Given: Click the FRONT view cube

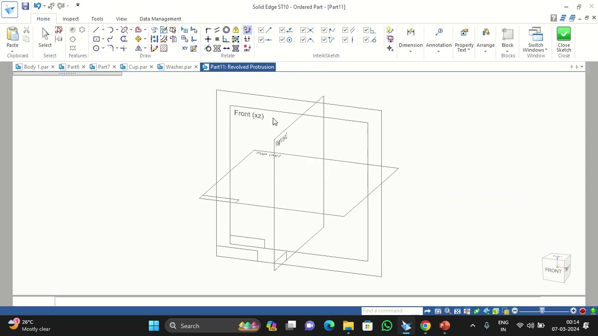Looking at the screenshot, I should coord(554,270).
